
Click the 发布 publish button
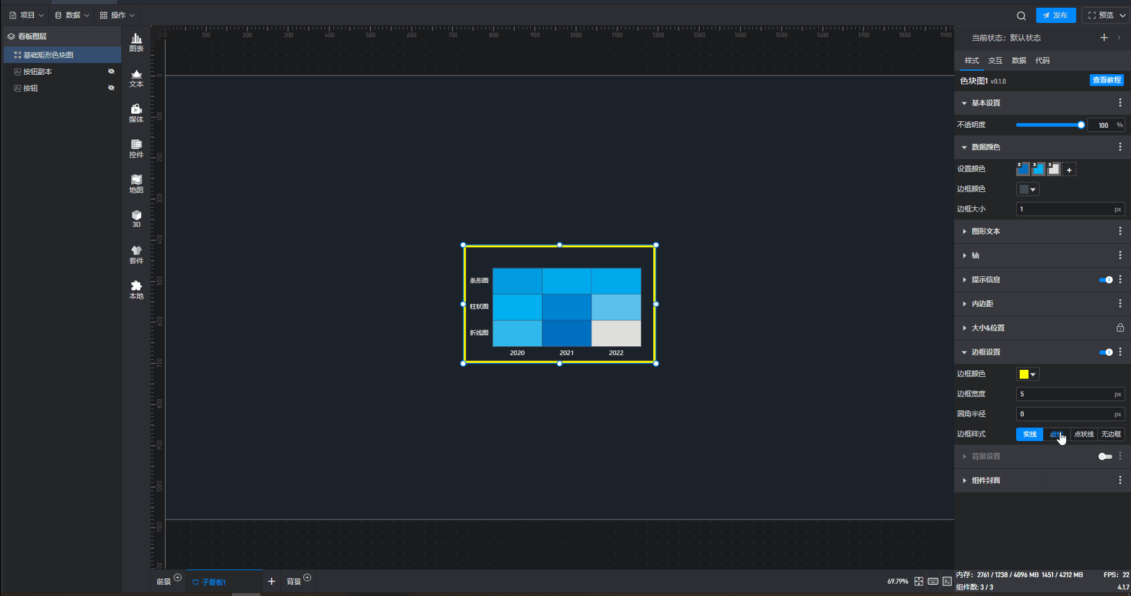1056,15
